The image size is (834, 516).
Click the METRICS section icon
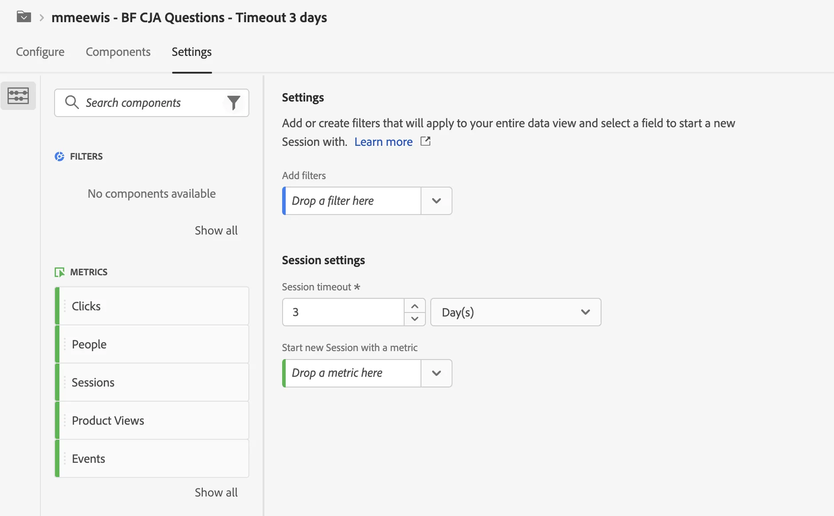(x=59, y=272)
